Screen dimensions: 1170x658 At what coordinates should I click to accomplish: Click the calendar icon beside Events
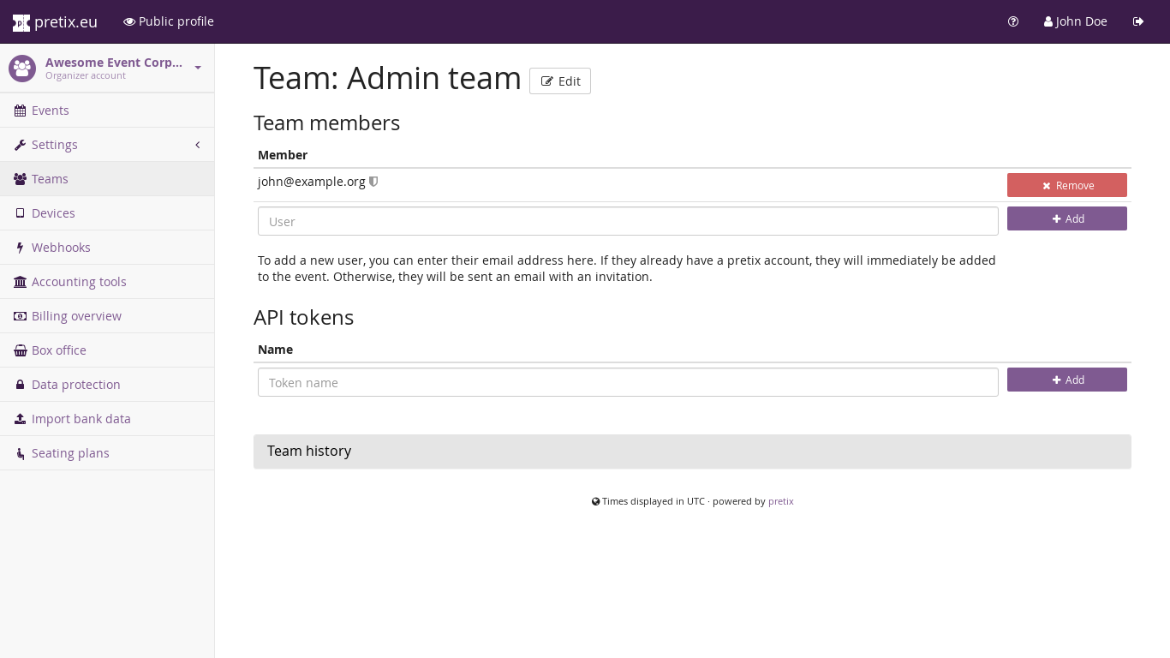20,111
